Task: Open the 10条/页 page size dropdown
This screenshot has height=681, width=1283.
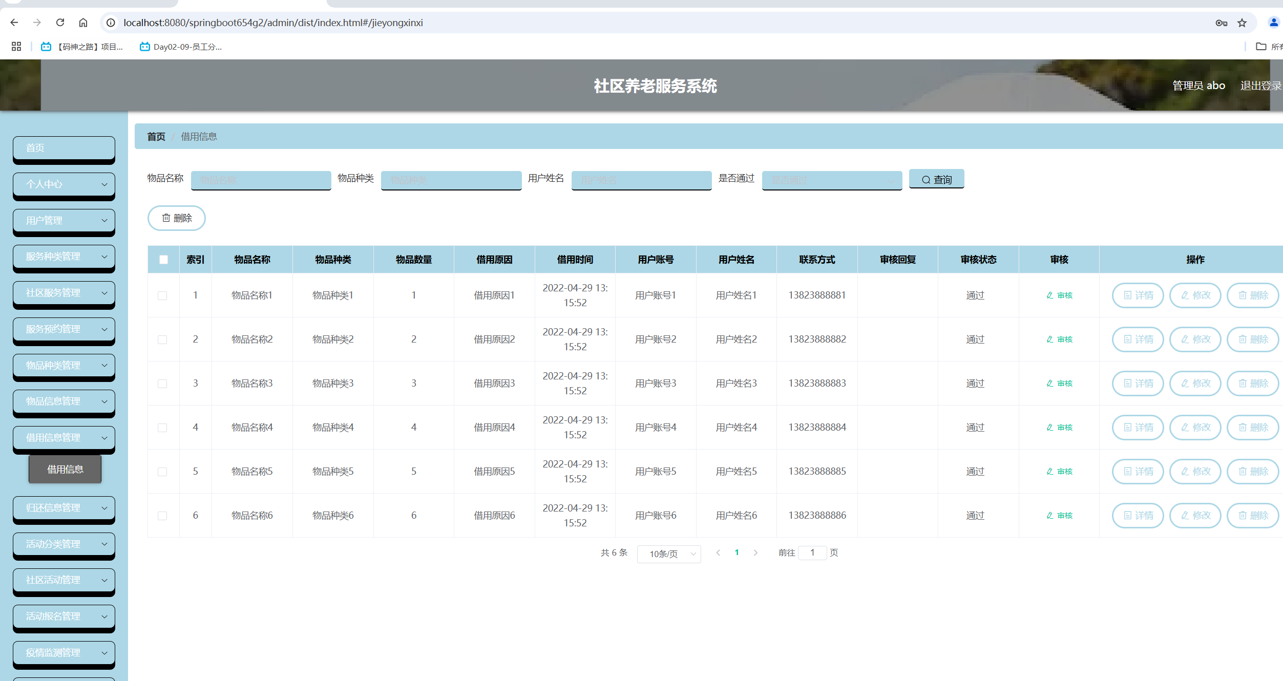Action: tap(669, 554)
